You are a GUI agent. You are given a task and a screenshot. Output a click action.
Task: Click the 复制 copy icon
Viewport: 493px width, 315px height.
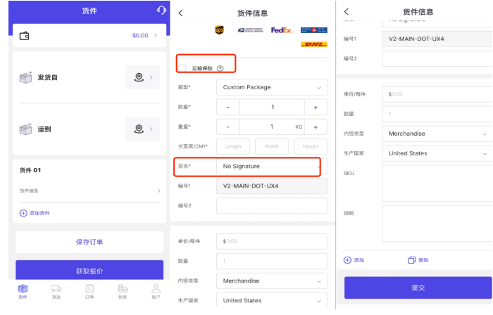[411, 260]
